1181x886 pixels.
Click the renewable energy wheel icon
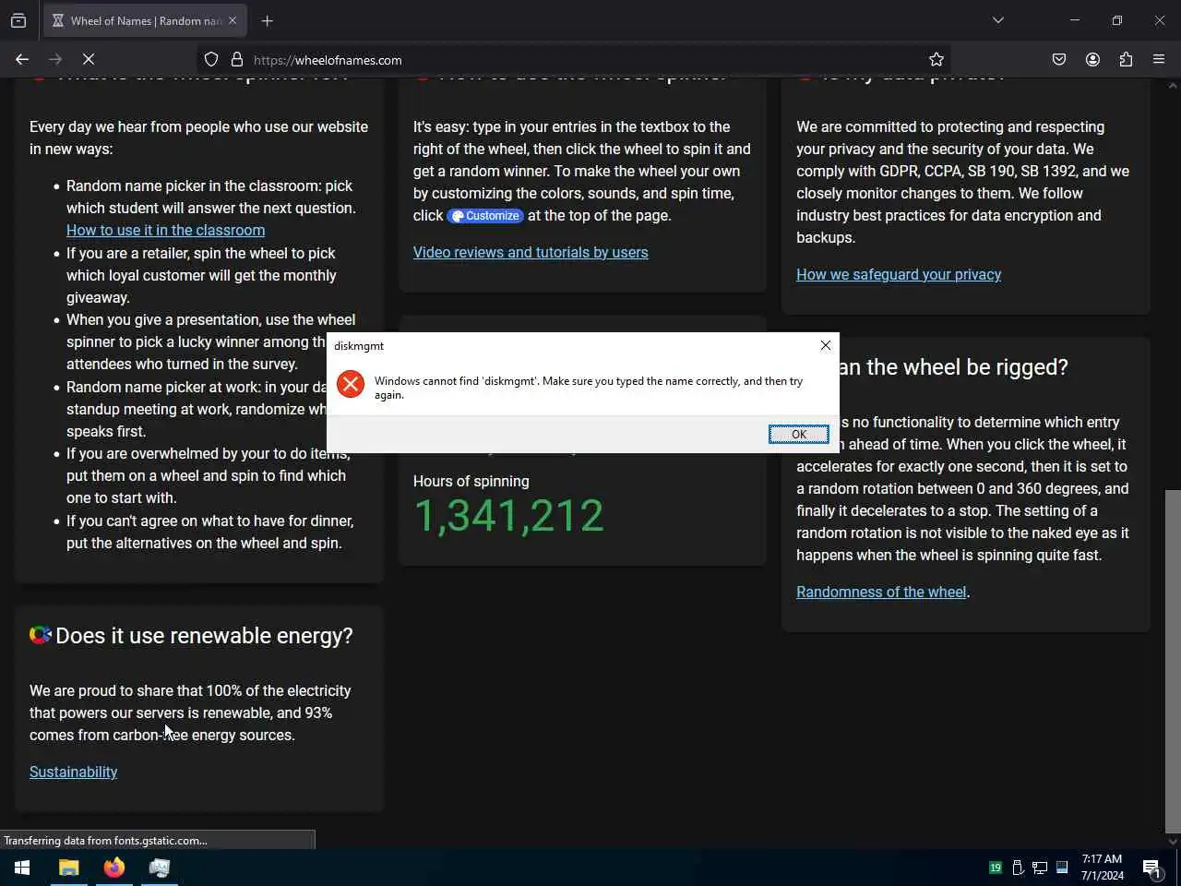(40, 635)
